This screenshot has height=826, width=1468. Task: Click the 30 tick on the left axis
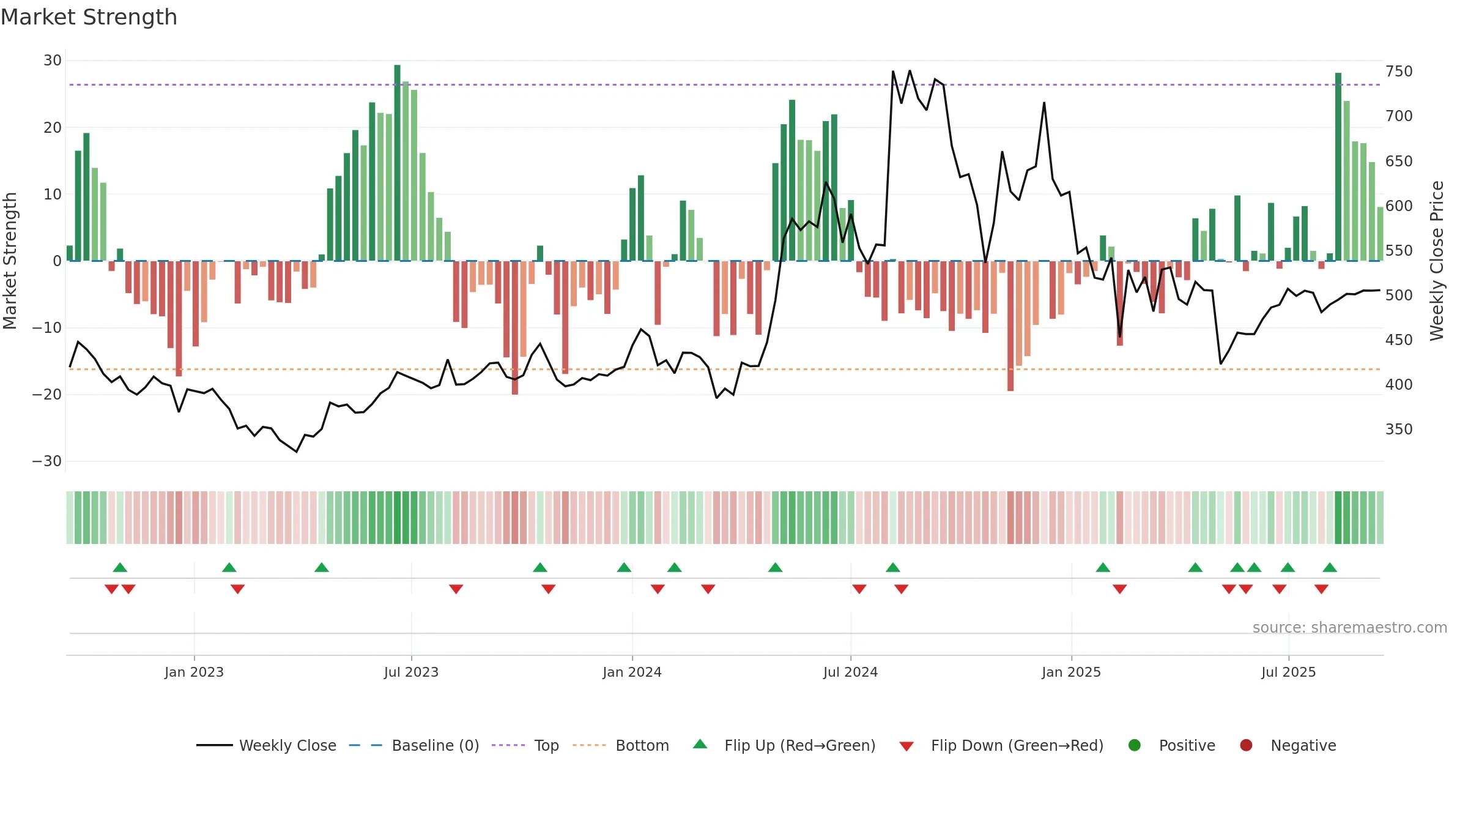point(53,61)
